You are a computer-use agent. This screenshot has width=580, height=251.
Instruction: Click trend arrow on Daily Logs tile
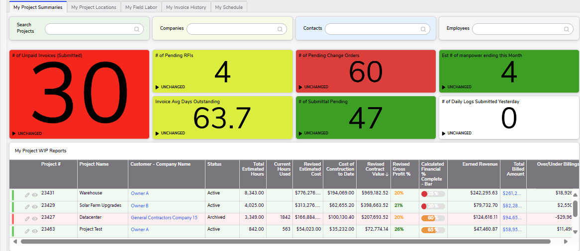pos(444,133)
